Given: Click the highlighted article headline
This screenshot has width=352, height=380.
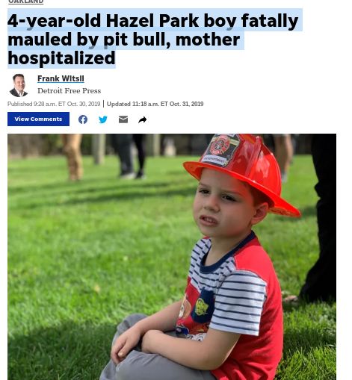Looking at the screenshot, I should (x=152, y=39).
